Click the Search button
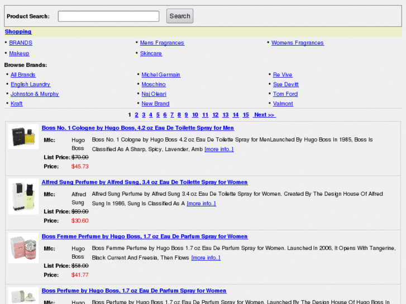The height and width of the screenshot is (304, 406). pyautogui.click(x=180, y=16)
